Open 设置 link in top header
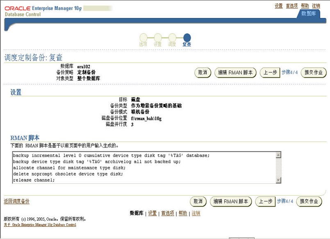The width and height of the screenshot is (330, 239). [279, 6]
